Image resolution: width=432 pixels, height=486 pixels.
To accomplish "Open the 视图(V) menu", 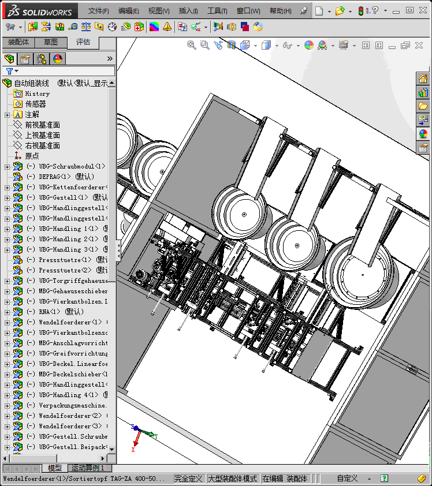I will click(x=158, y=11).
